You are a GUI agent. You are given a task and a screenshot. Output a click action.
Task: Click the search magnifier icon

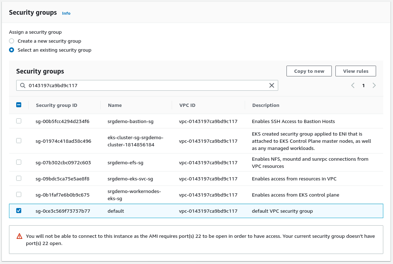coord(23,85)
